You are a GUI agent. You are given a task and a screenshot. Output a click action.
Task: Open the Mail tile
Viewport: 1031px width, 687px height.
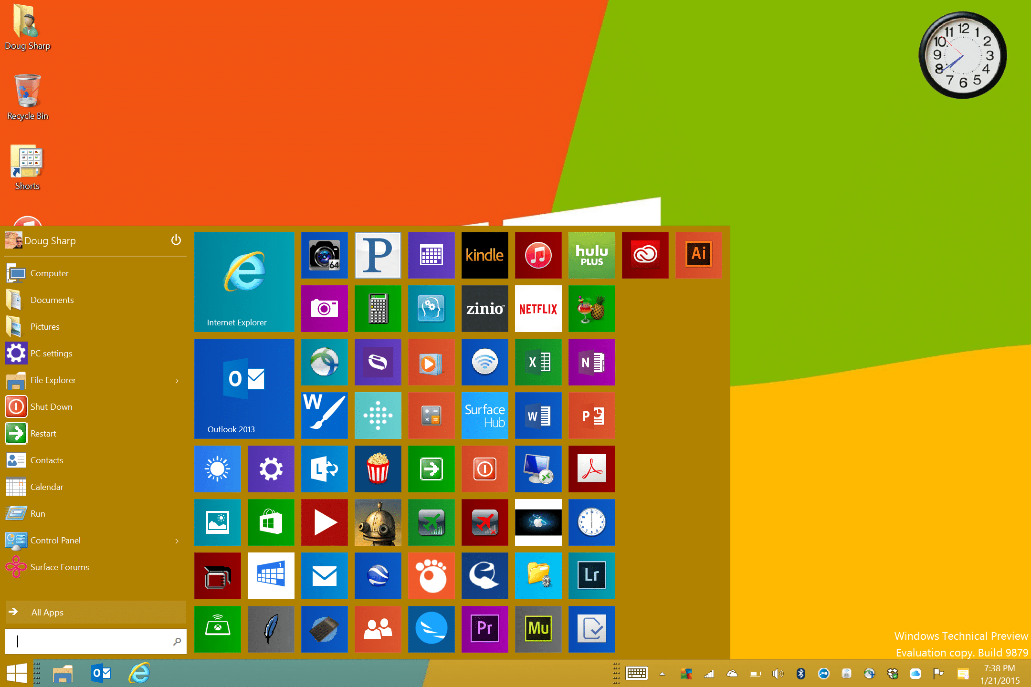(324, 576)
